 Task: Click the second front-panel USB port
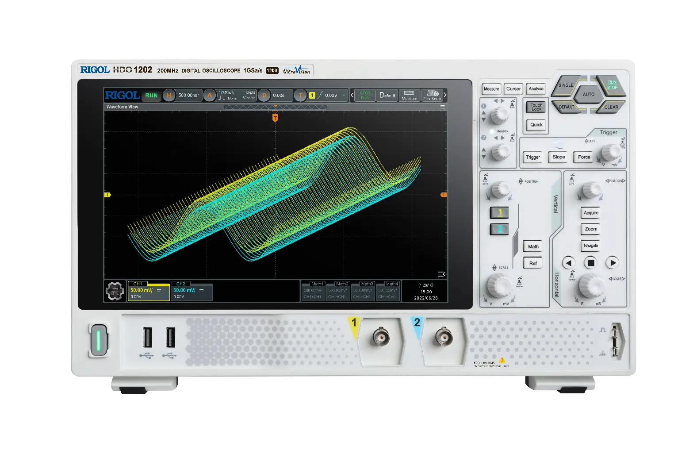(170, 337)
